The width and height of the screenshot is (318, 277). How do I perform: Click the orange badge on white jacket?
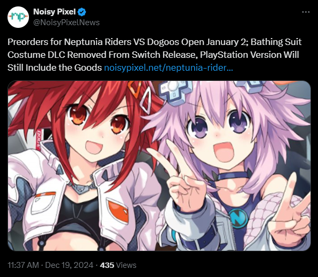[x=118, y=211]
